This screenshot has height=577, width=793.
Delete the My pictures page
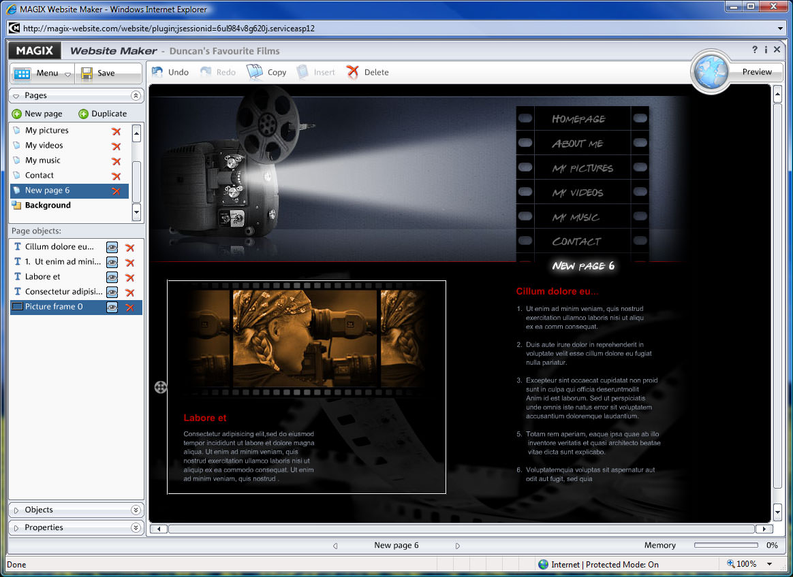[116, 131]
